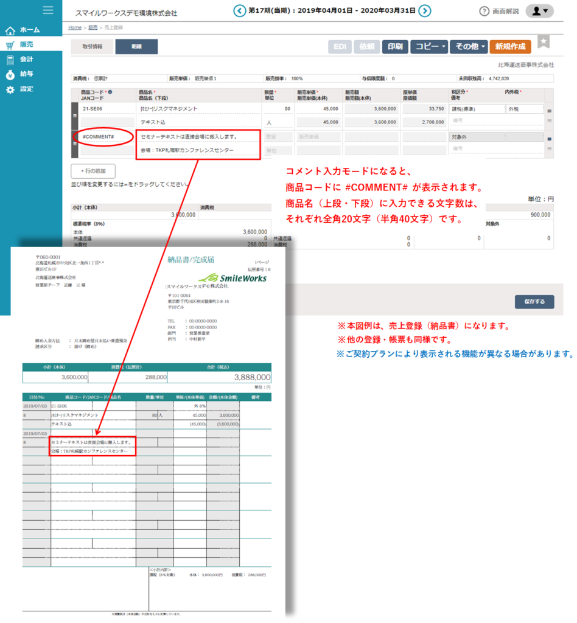Click the unit field showing 人
Image resolution: width=577 pixels, height=623 pixels.
click(278, 122)
